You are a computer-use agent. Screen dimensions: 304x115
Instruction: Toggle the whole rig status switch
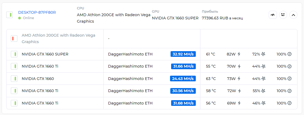pyautogui.click(x=9, y=15)
